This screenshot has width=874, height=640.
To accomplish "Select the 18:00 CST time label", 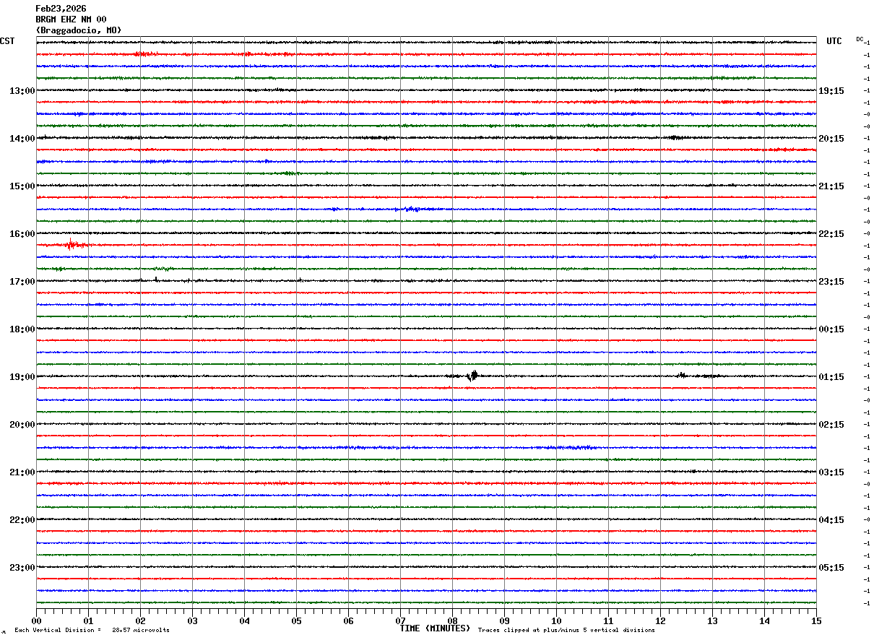I will tap(22, 329).
